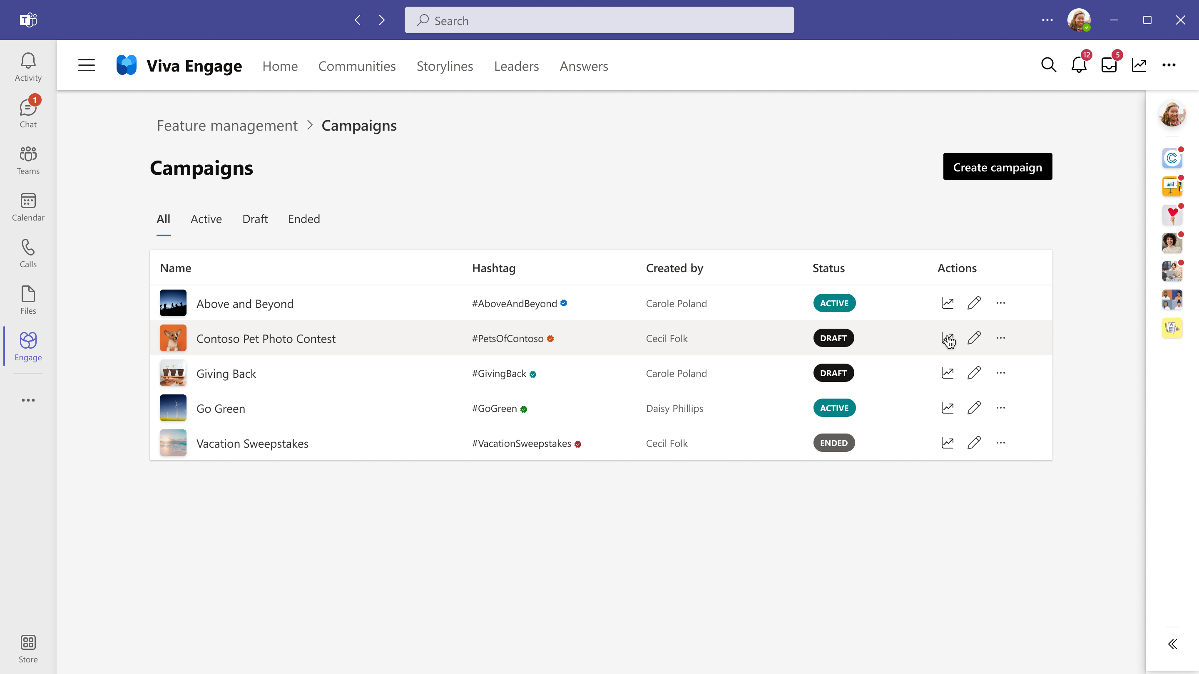Open more options for Giving Back campaign
Screen dimensions: 1199x674
coord(1001,373)
